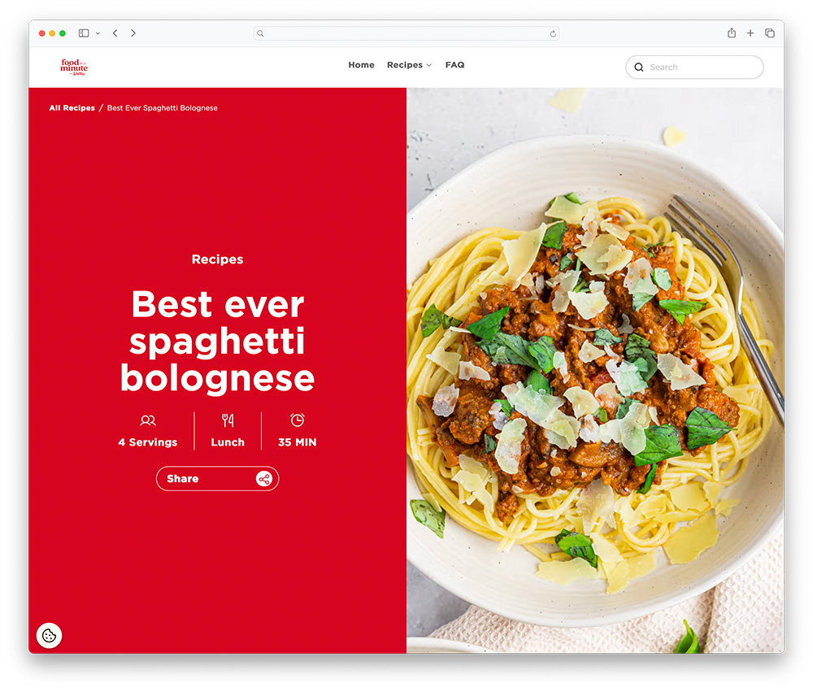Click the cookie preferences icon
The height and width of the screenshot is (692, 813).
[50, 635]
